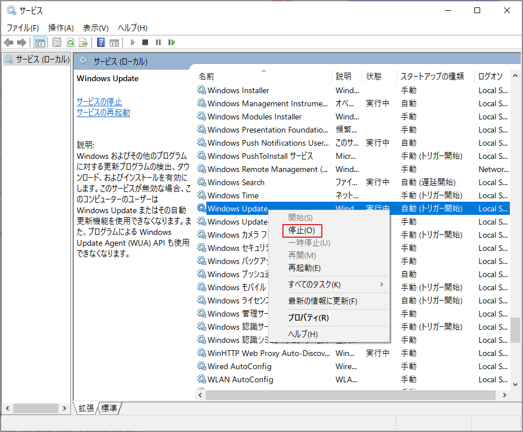Open the 表示(V) menu
Viewport: 523px width, 432px height.
[x=95, y=27]
